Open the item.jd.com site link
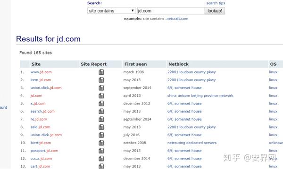The image size is (283, 169). pos(41,80)
